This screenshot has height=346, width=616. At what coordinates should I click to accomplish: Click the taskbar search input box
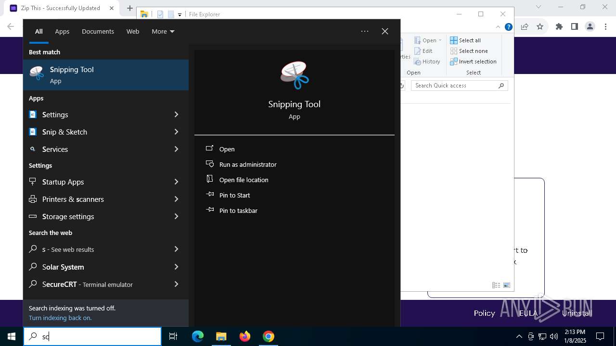[92, 336]
